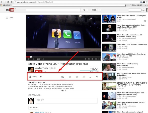Screen dimensions: 148x113
Task: Open Steve Jobs introduces Original iPad link
Action: point(131,26)
